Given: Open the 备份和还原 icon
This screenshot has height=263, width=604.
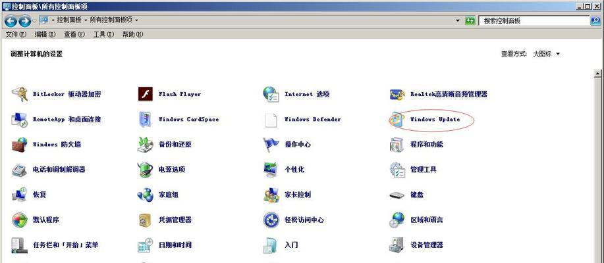Looking at the screenshot, I should click(x=145, y=145).
